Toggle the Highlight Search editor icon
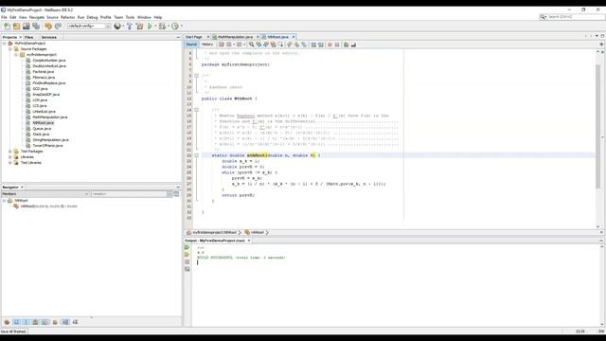 tap(273, 45)
